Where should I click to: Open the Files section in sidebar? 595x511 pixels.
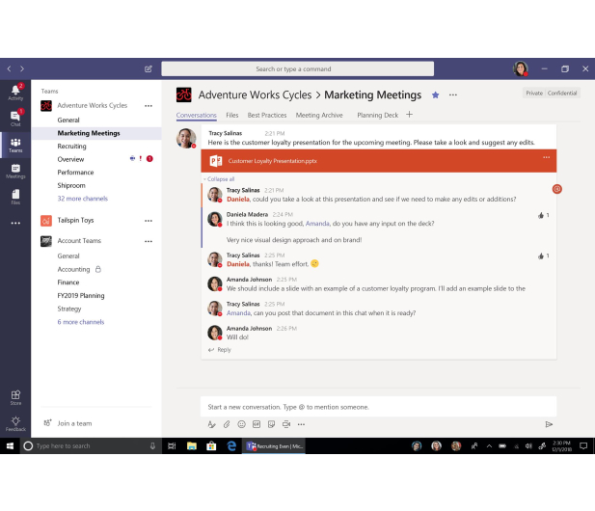[15, 197]
